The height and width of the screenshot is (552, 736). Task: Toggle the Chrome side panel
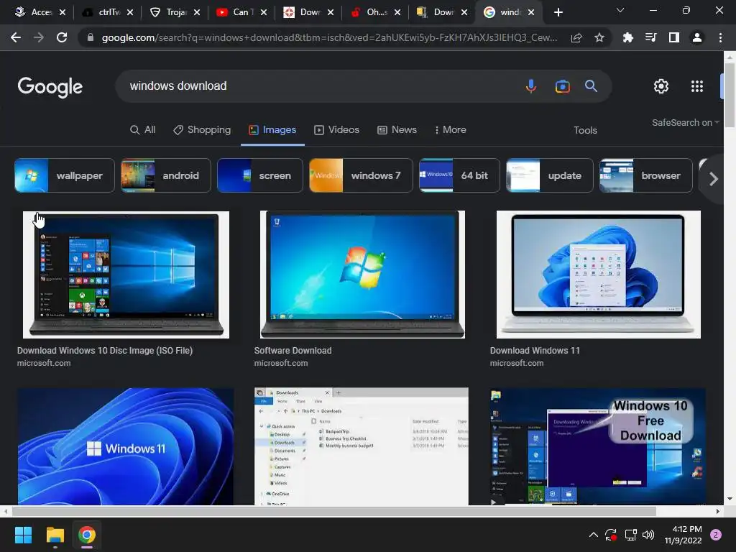[673, 37]
